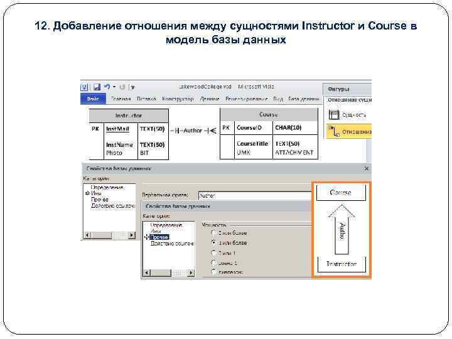Image resolution: width=452 pixels, height=339 pixels.
Task: Click left scroll arrow of upper category list
Action: 87,235
